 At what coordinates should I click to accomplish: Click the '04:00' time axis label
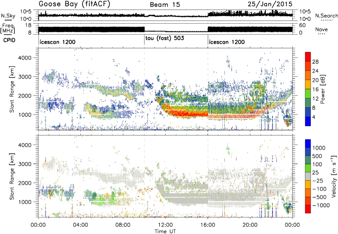81,225
